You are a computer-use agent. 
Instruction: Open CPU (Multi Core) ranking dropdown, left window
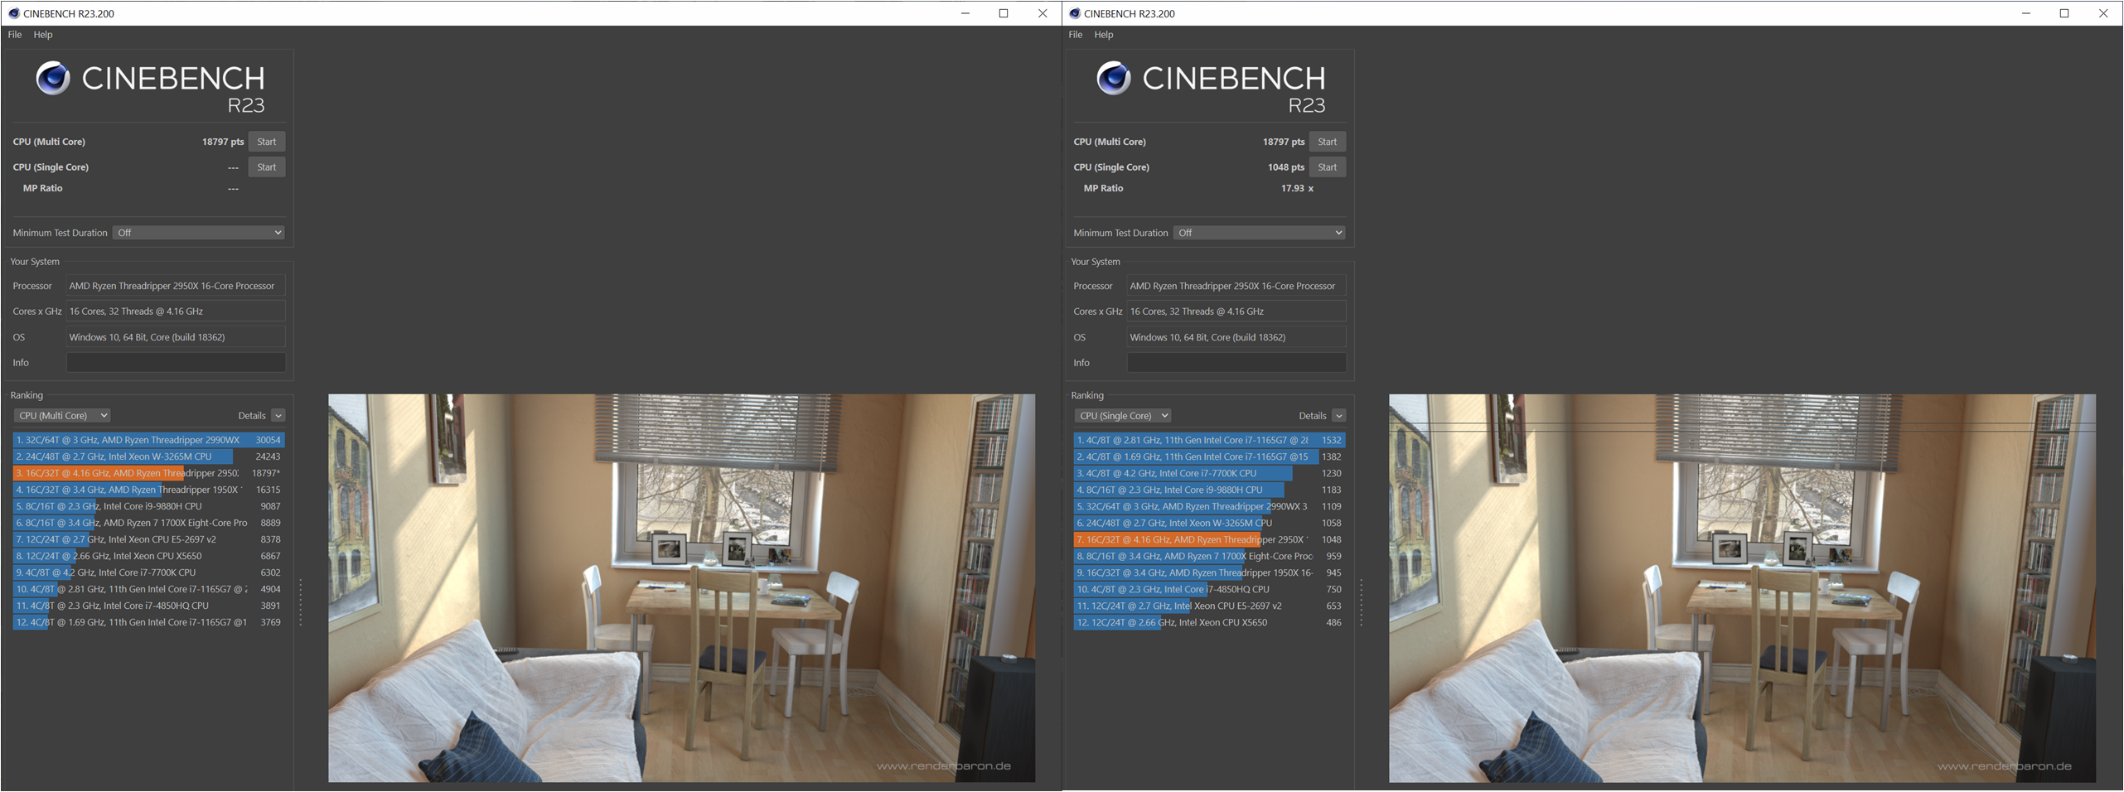coord(62,416)
